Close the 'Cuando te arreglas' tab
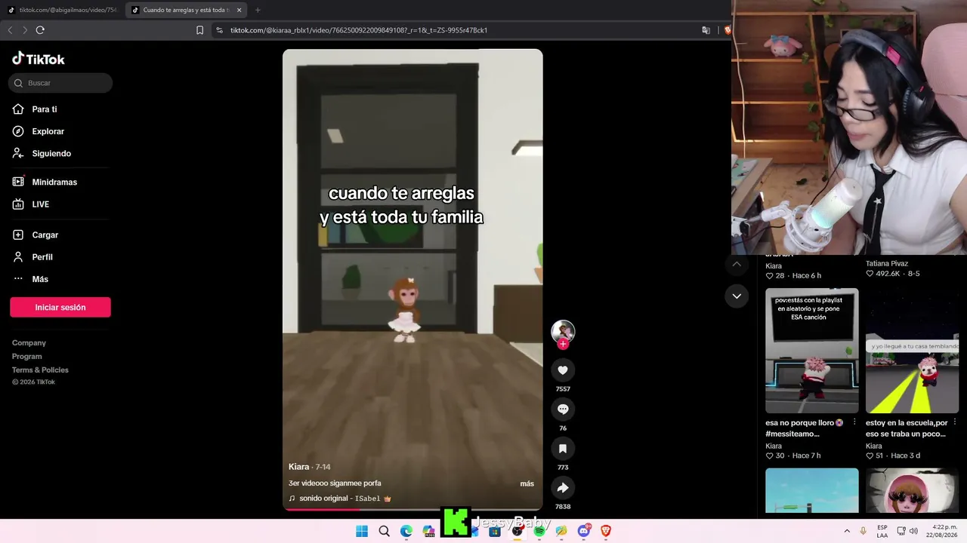The width and height of the screenshot is (967, 543). click(239, 10)
